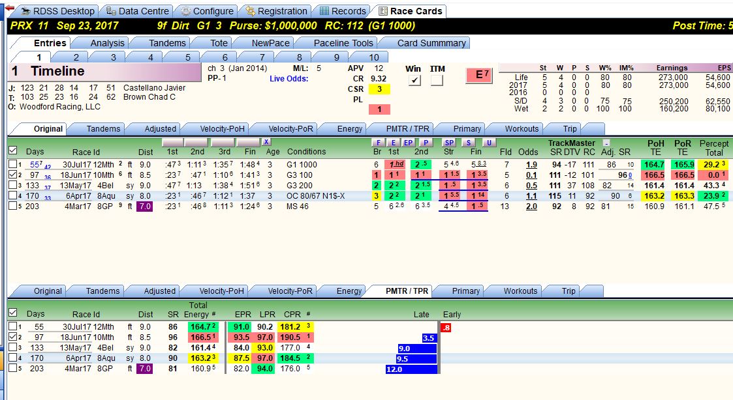Viewport: 733px width, 400px height.
Task: Click owner Woodford Racing, LLC
Action: pyautogui.click(x=60, y=107)
